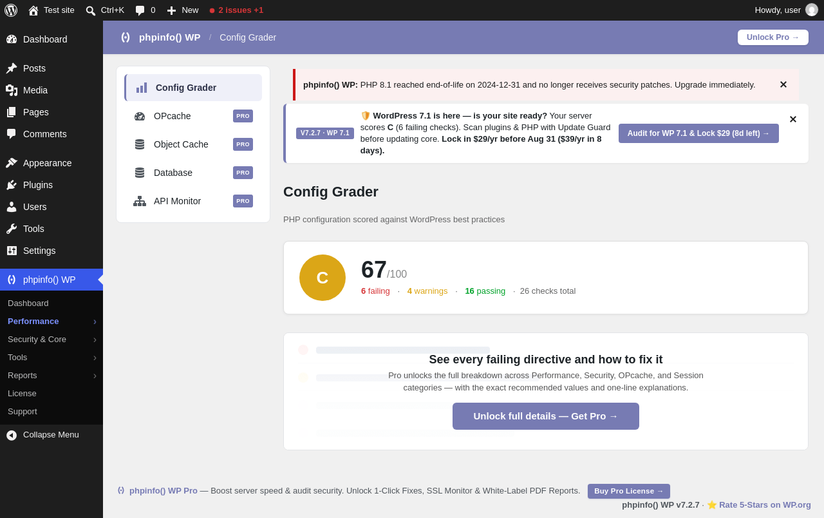The image size is (824, 518).
Task: Click the Posts pin icon
Action: (12, 68)
